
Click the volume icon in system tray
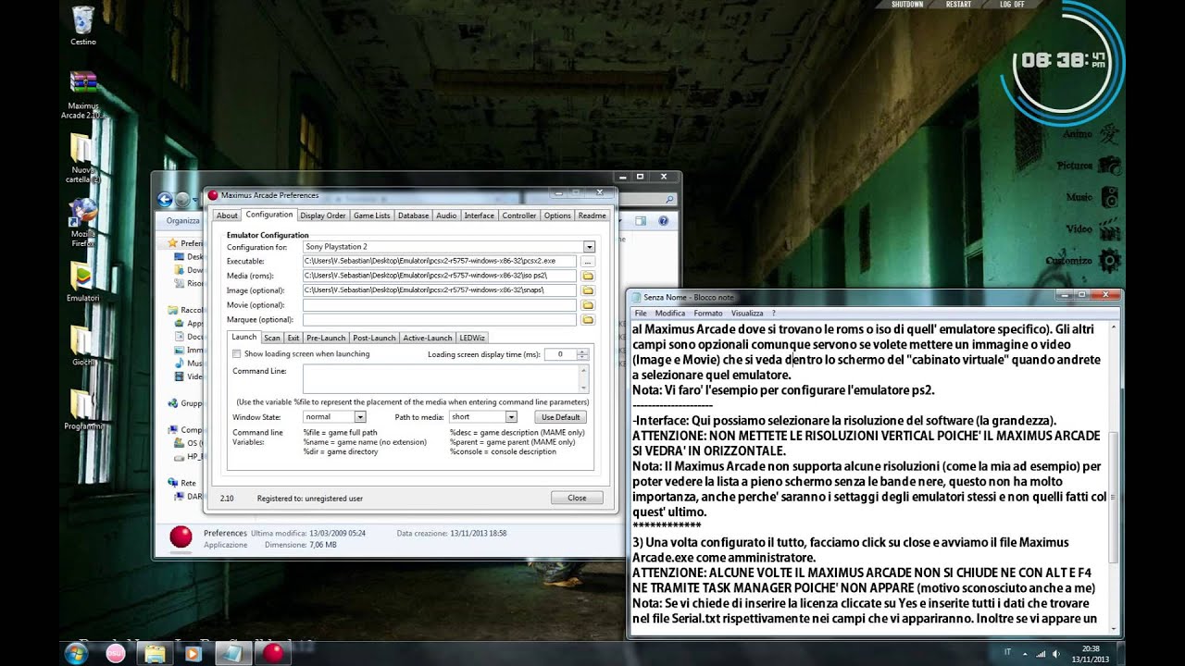tap(1054, 654)
